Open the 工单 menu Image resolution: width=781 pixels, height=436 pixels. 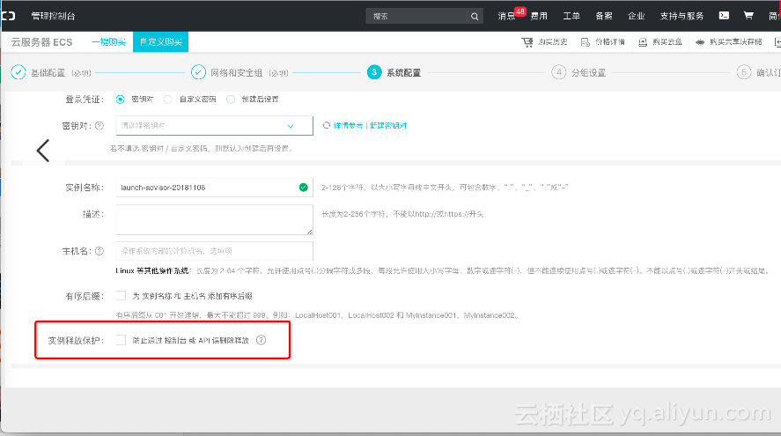571,16
